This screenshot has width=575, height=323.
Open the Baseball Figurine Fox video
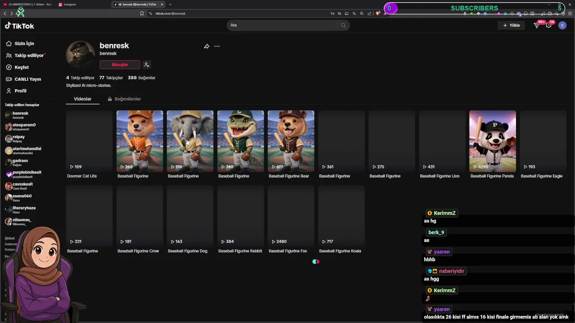(291, 216)
